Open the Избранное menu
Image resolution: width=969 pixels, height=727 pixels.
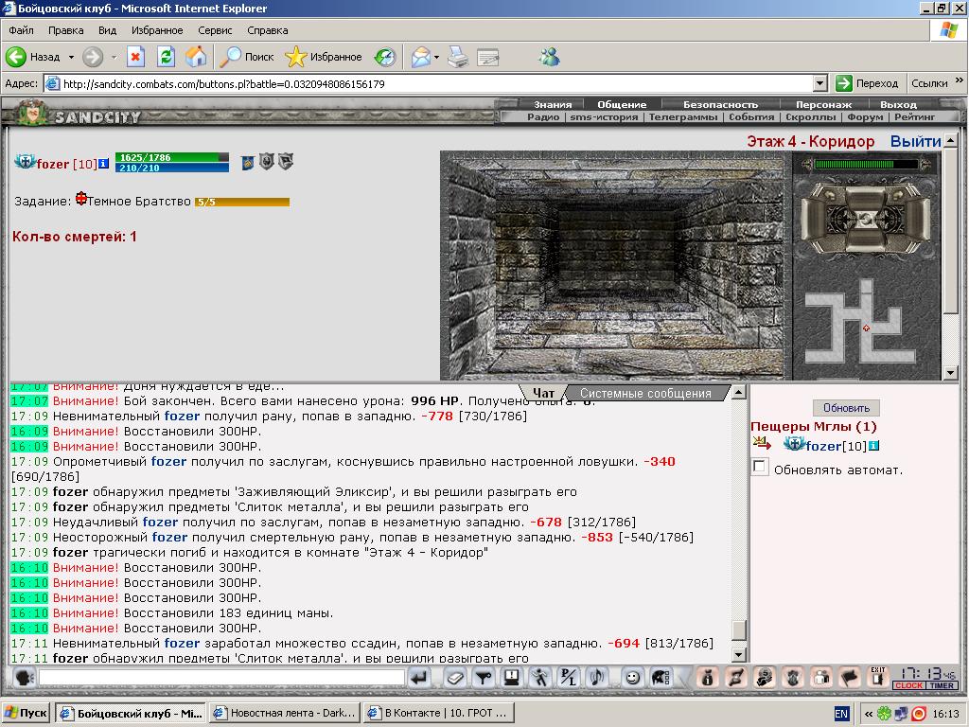pos(157,30)
